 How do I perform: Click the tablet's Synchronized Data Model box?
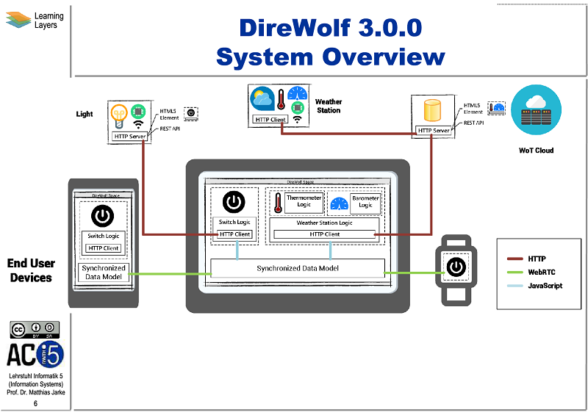tap(298, 268)
